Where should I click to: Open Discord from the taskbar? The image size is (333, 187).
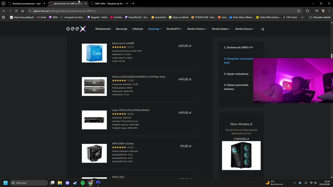coord(68,183)
